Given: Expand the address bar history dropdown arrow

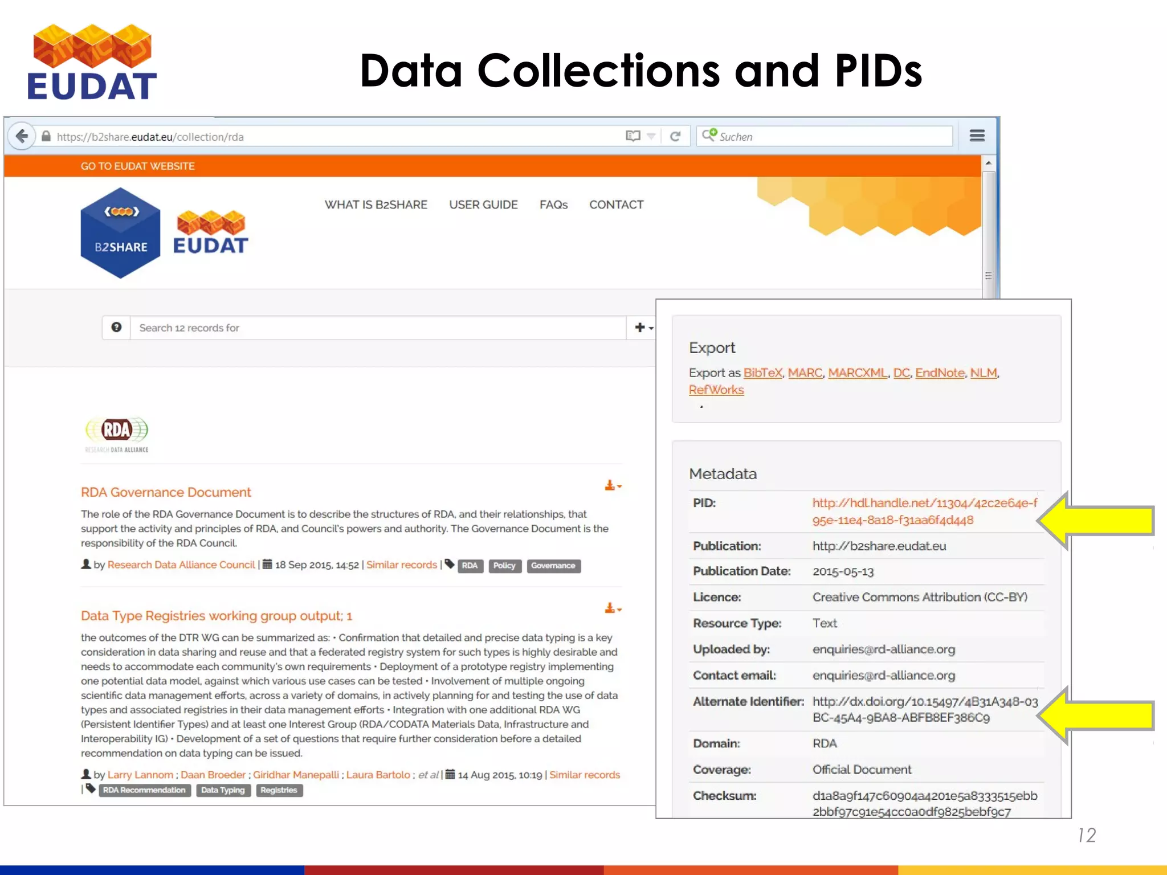Looking at the screenshot, I should point(651,137).
